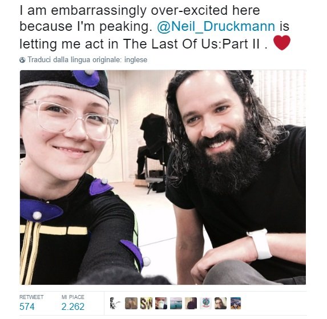Click the globe translate icon
This screenshot has width=327, height=319.
tap(22, 60)
